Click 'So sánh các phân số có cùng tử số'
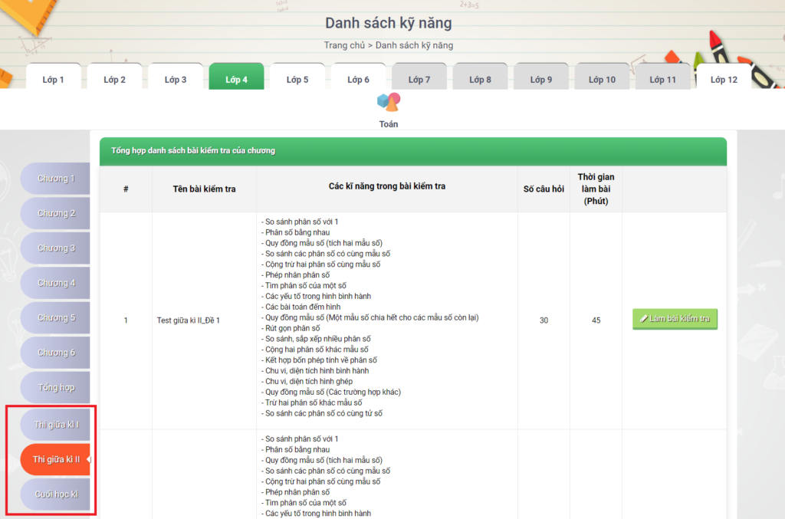This screenshot has height=519, width=785. pos(322,413)
